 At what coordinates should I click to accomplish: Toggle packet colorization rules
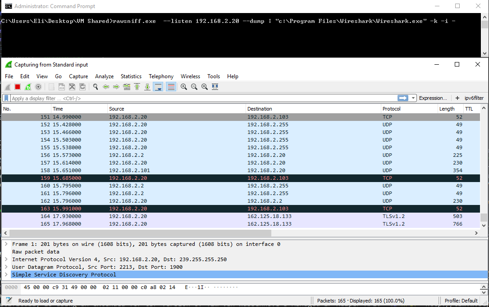pos(171,87)
